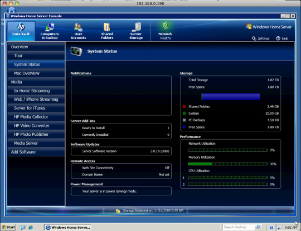Open HP Photo Publisher page
301x231 pixels.
pyautogui.click(x=36, y=134)
